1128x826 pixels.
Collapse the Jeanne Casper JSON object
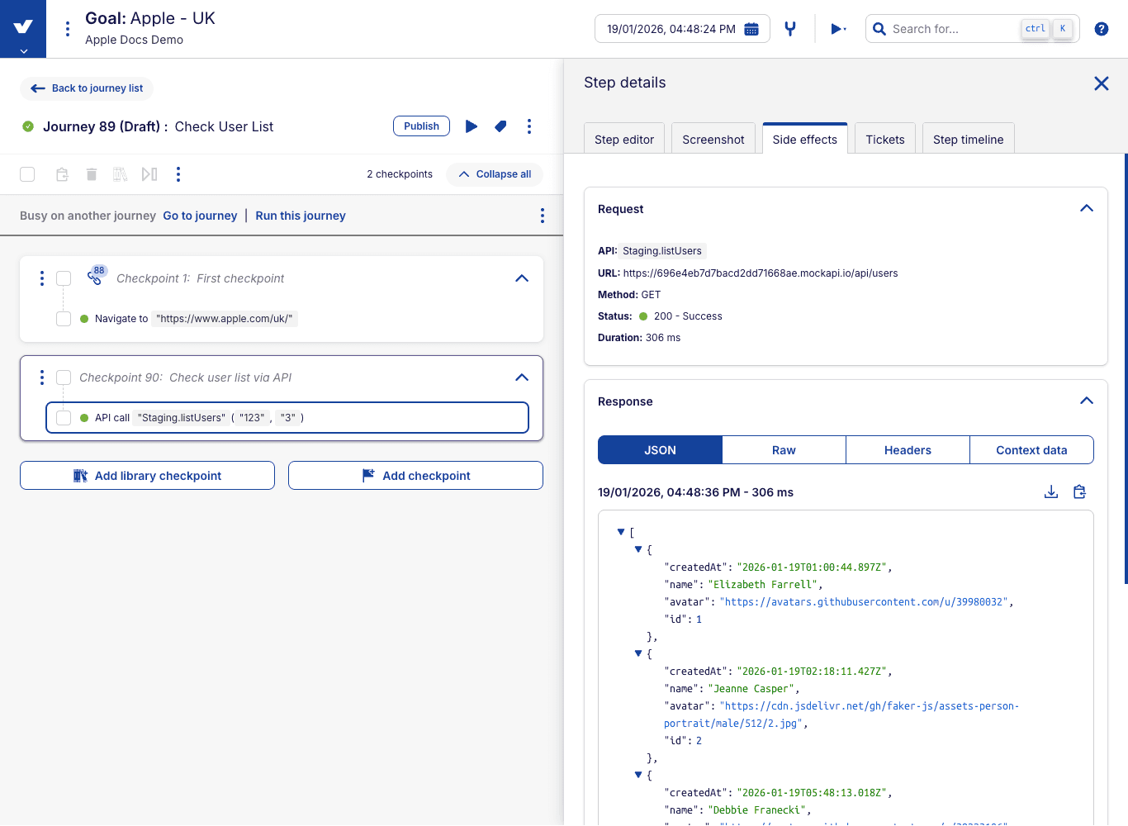coord(638,653)
